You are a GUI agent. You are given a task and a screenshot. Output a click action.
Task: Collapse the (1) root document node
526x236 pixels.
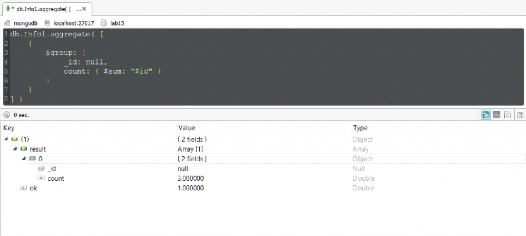click(x=6, y=139)
